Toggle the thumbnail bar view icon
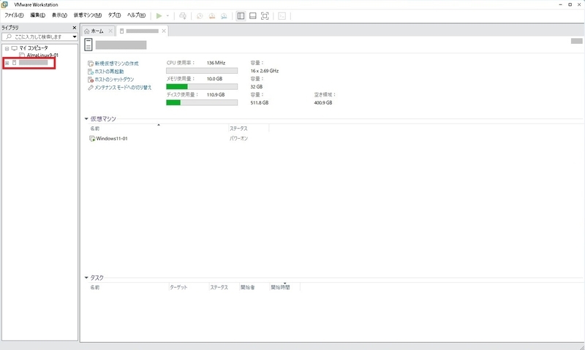 253,15
